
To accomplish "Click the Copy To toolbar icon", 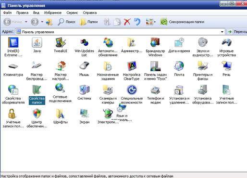I will point(117,22).
